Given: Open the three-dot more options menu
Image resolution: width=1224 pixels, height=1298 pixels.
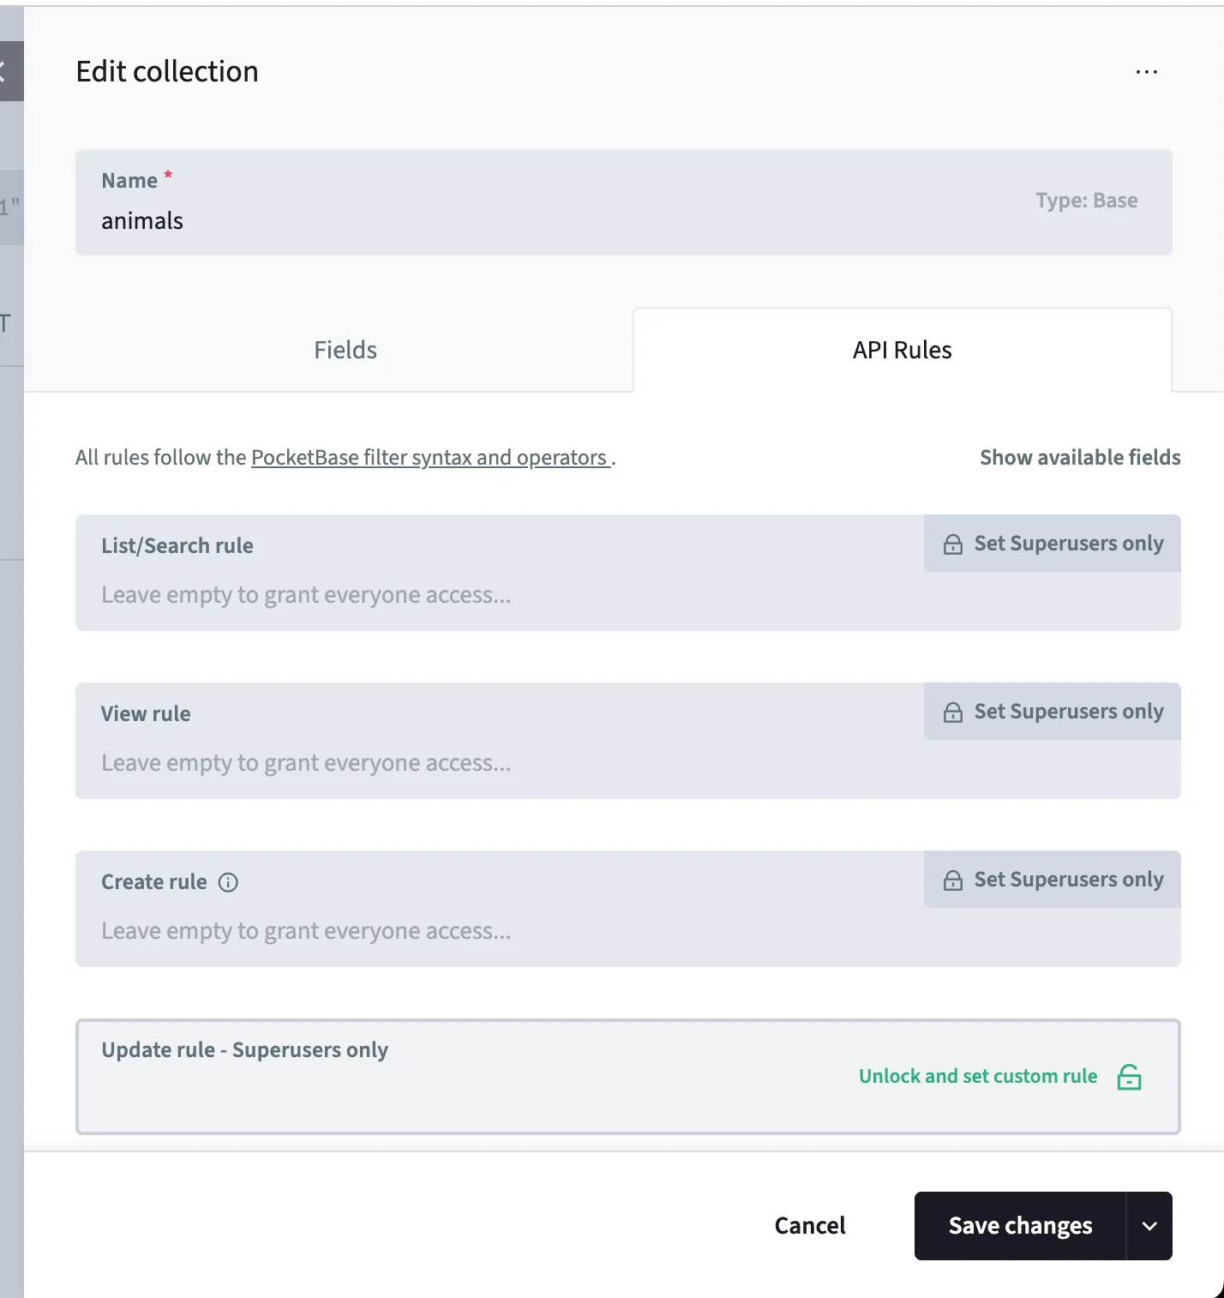Looking at the screenshot, I should tap(1146, 72).
